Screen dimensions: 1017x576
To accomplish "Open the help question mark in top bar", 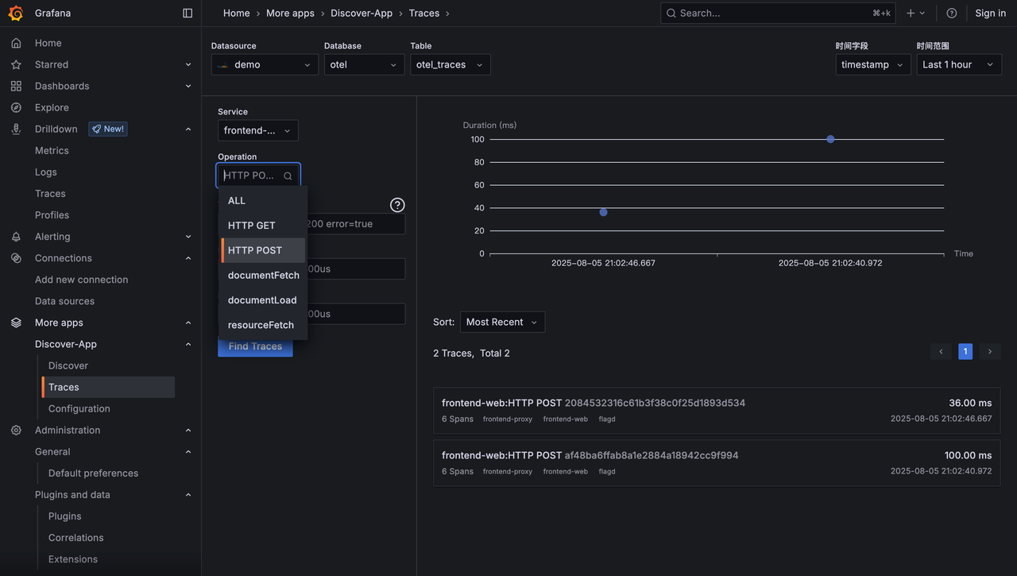I will point(952,13).
